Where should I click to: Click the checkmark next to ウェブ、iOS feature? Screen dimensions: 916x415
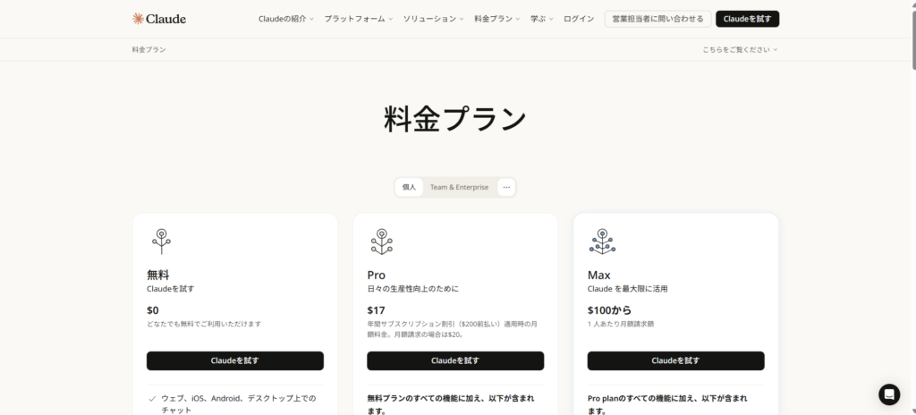click(x=151, y=398)
